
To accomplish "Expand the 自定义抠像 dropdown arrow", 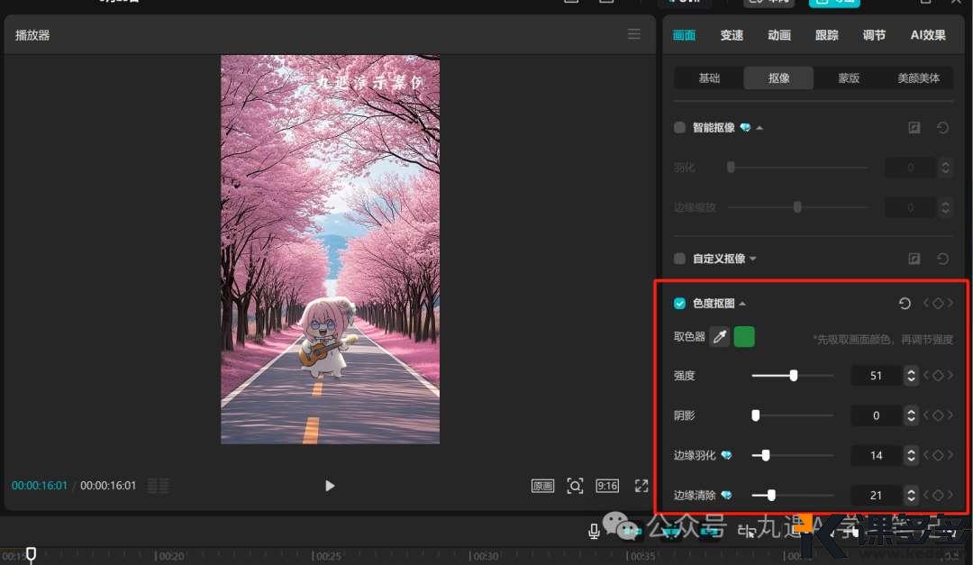I will [752, 259].
